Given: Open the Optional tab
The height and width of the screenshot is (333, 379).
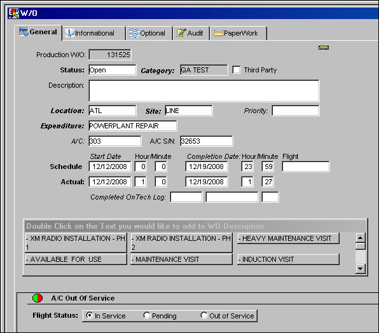Looking at the screenshot, I should 149,33.
